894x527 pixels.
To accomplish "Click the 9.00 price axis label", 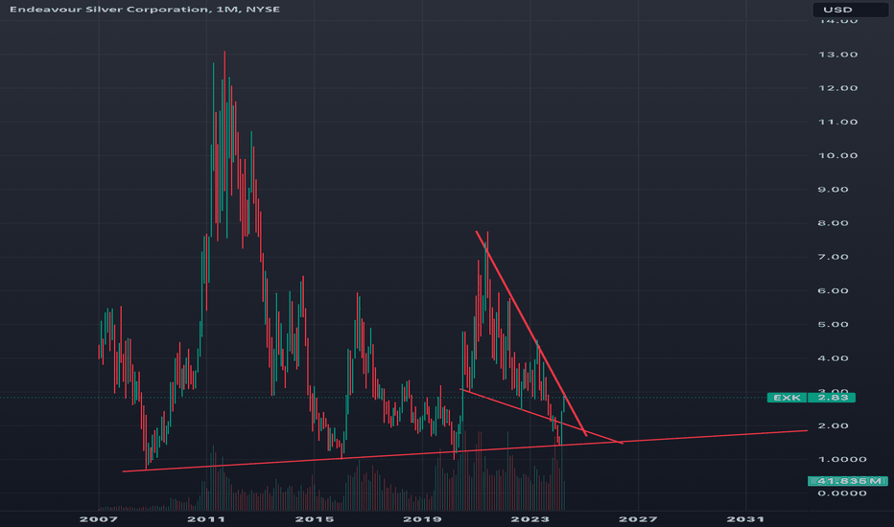I will tap(833, 190).
